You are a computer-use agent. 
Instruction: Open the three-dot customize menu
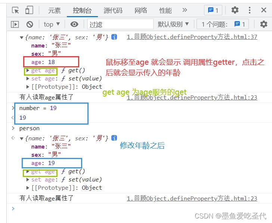pos(250,10)
